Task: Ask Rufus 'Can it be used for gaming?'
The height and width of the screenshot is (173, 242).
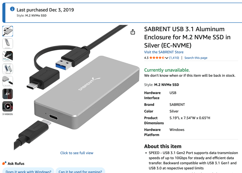Action: pyautogui.click(x=80, y=171)
